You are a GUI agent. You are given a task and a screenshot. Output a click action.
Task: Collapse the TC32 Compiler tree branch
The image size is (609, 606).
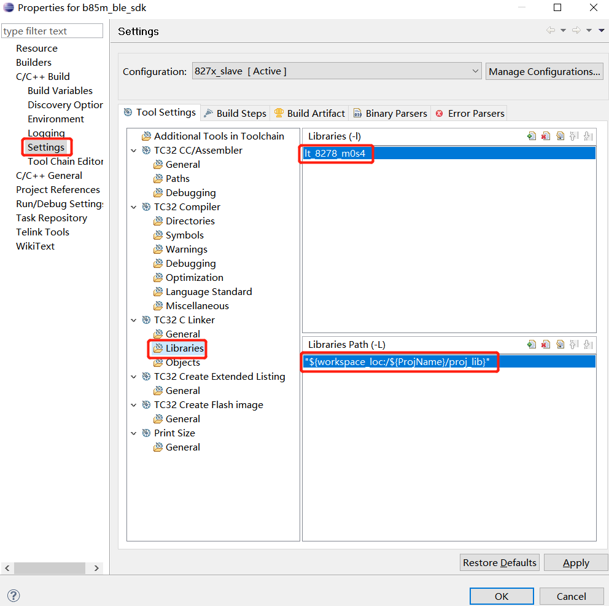point(134,207)
